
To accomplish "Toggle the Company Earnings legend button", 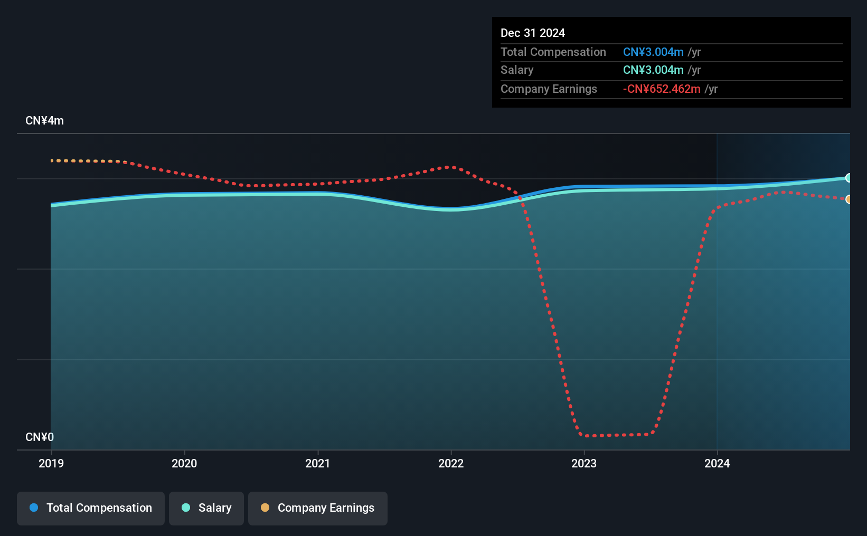I will (318, 508).
